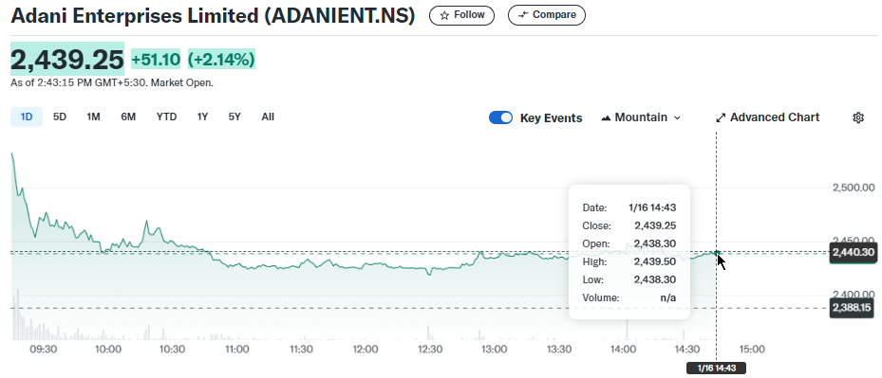Click the 1/16 14:43 time marker
Image resolution: width=882 pixels, height=378 pixels.
(716, 369)
